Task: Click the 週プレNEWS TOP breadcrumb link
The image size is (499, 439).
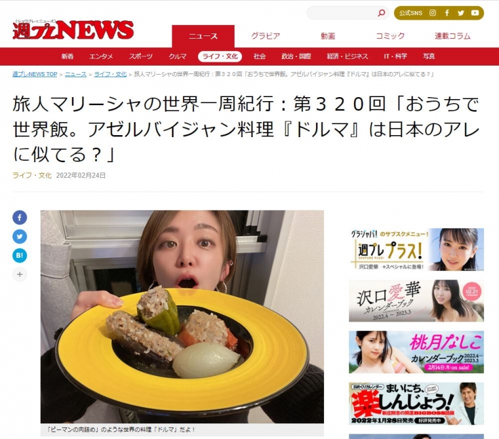Action: (35, 74)
